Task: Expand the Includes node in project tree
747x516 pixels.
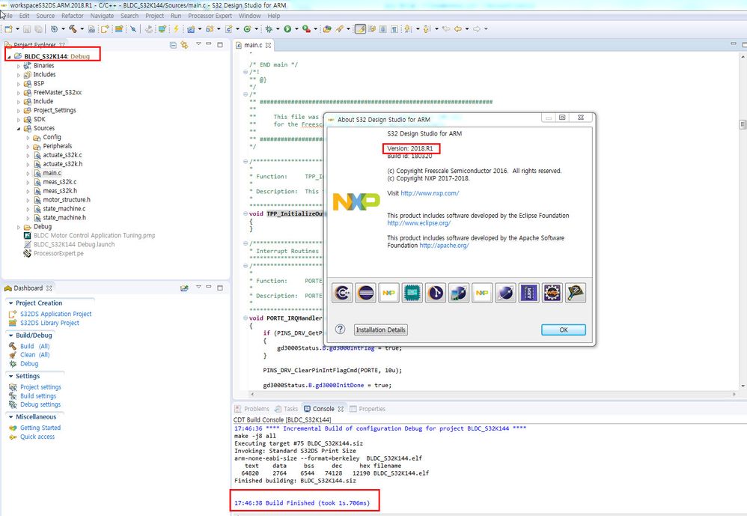Action: (x=19, y=75)
